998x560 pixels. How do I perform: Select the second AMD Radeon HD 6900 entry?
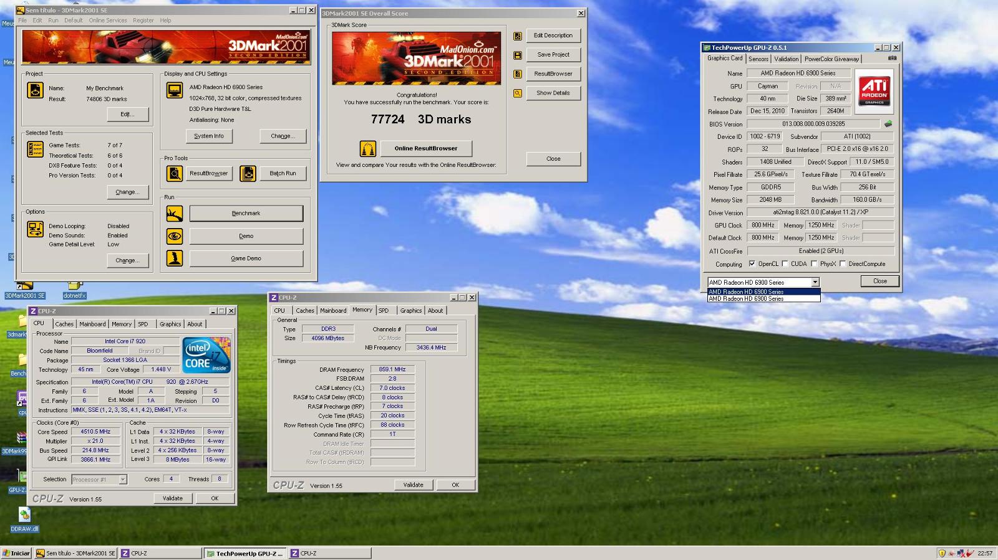[x=763, y=298]
